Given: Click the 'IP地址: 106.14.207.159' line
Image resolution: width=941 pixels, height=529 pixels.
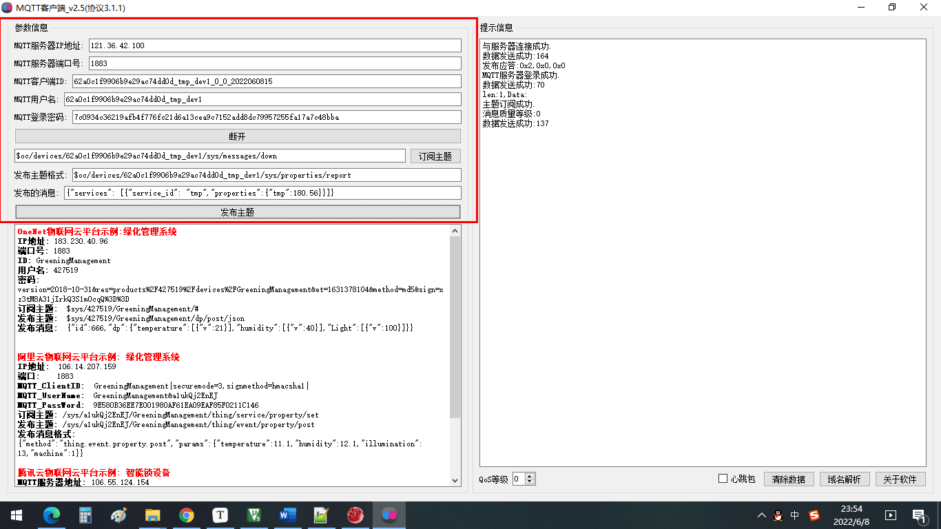Looking at the screenshot, I should click(67, 366).
